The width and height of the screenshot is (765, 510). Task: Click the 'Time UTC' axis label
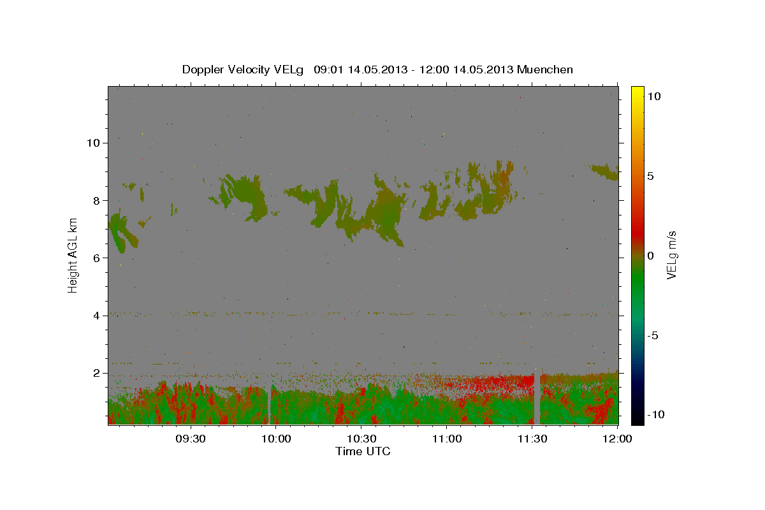click(x=363, y=451)
